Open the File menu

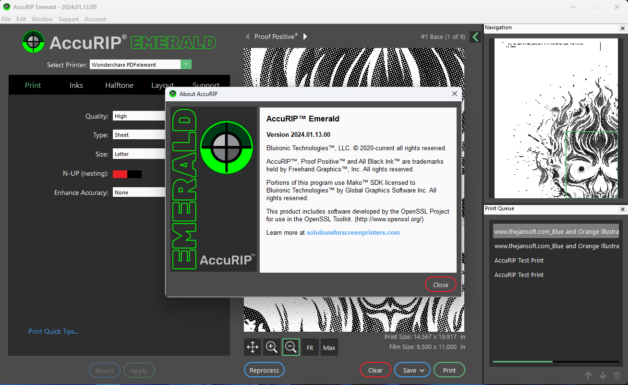pos(6,19)
